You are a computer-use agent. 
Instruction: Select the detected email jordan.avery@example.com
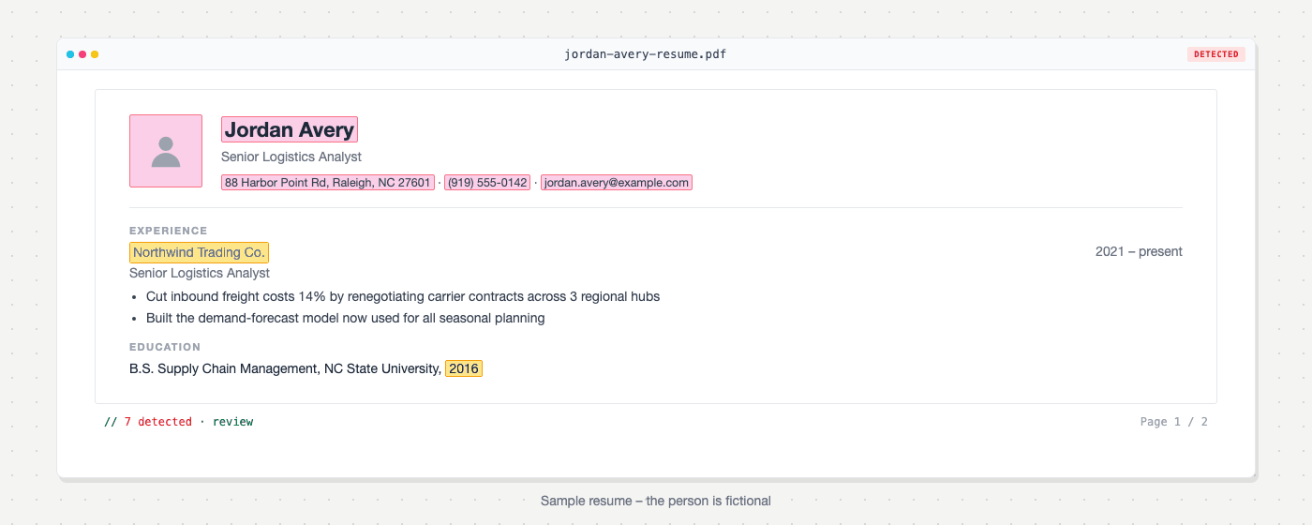point(617,183)
